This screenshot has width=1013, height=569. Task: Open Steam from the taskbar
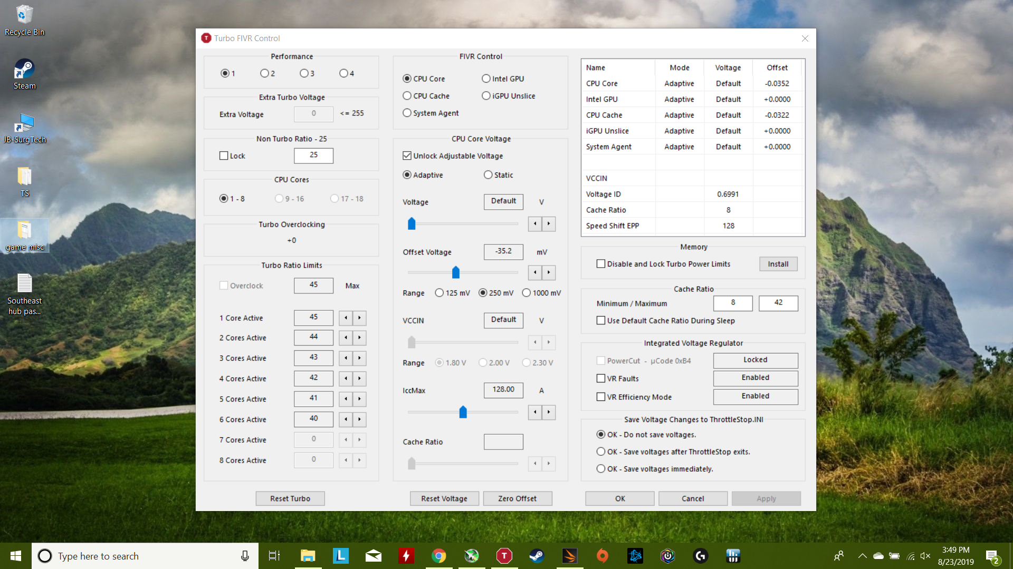click(537, 556)
